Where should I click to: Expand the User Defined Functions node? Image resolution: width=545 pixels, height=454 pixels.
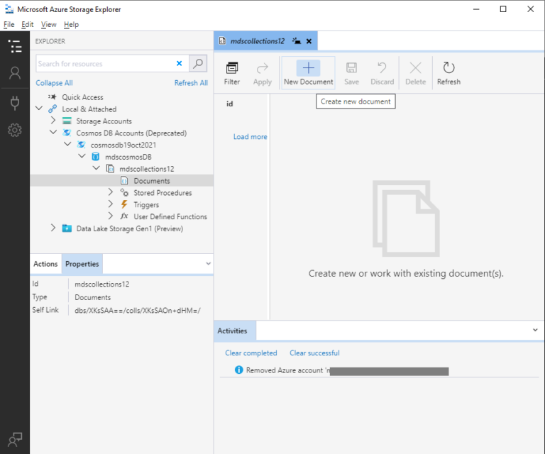click(x=110, y=216)
